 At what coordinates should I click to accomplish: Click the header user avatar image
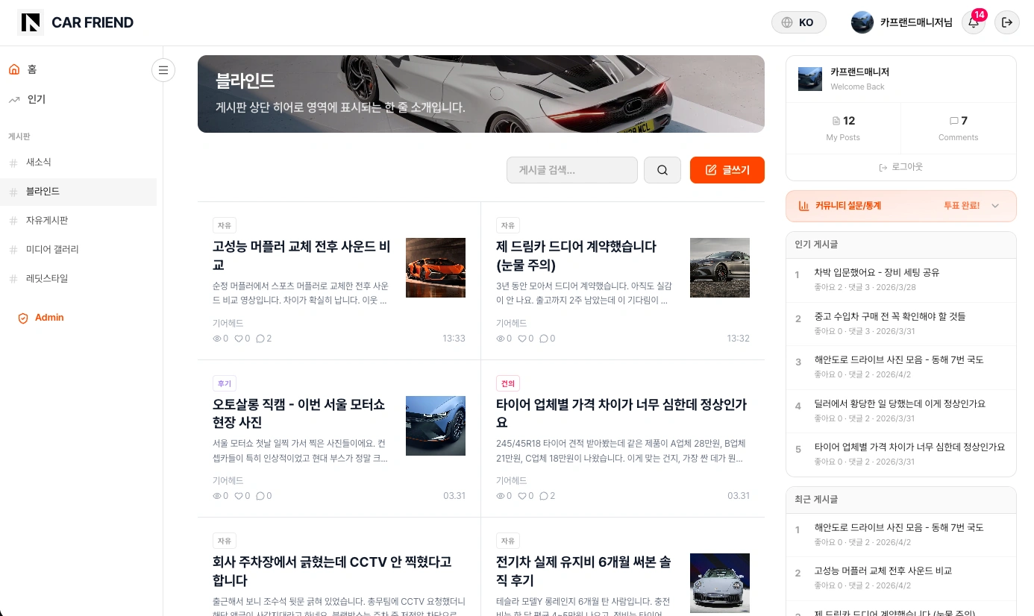862,22
